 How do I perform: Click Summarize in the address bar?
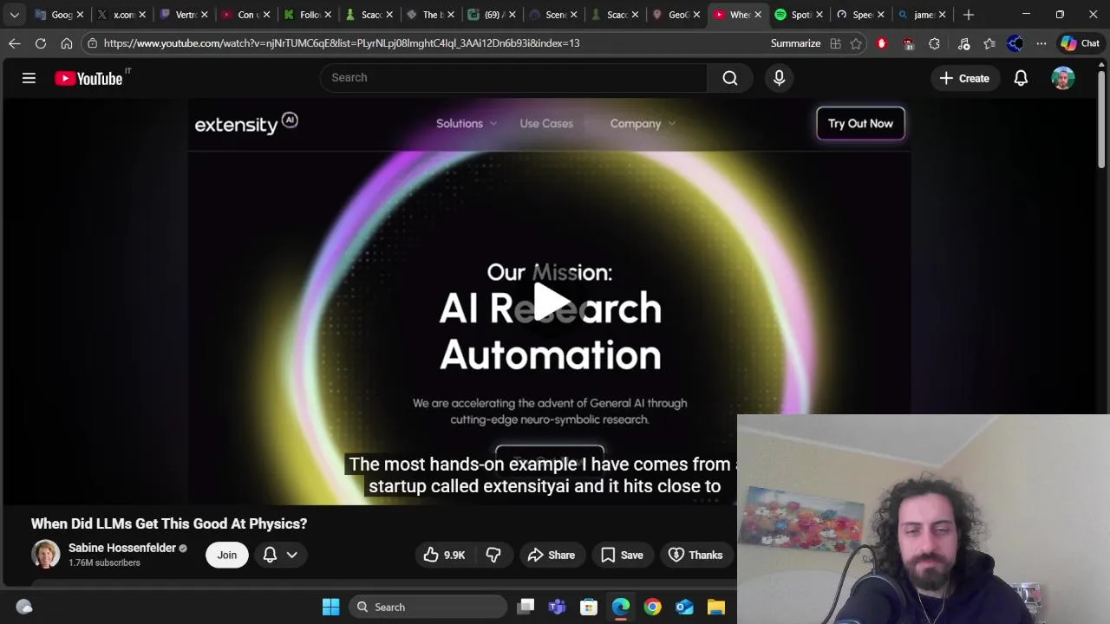795,43
